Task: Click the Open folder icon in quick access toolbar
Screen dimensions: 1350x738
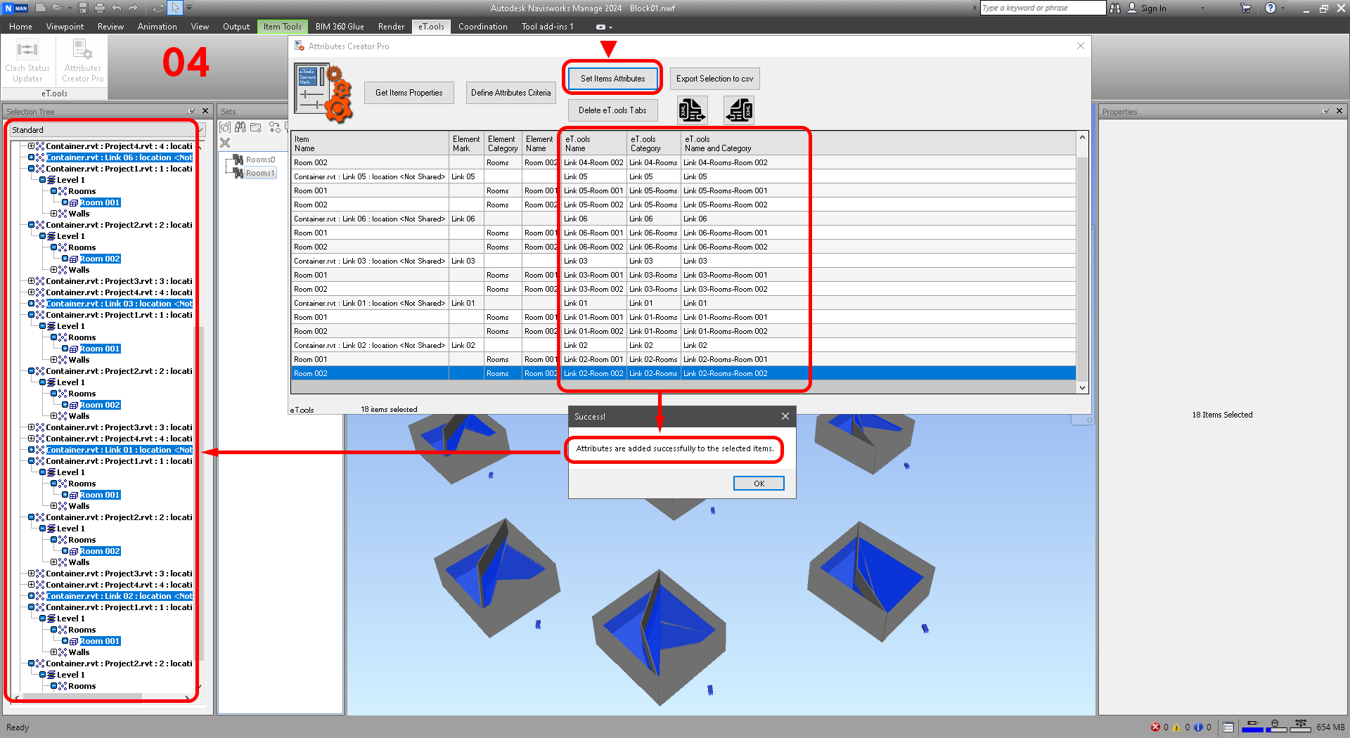Action: 57,8
